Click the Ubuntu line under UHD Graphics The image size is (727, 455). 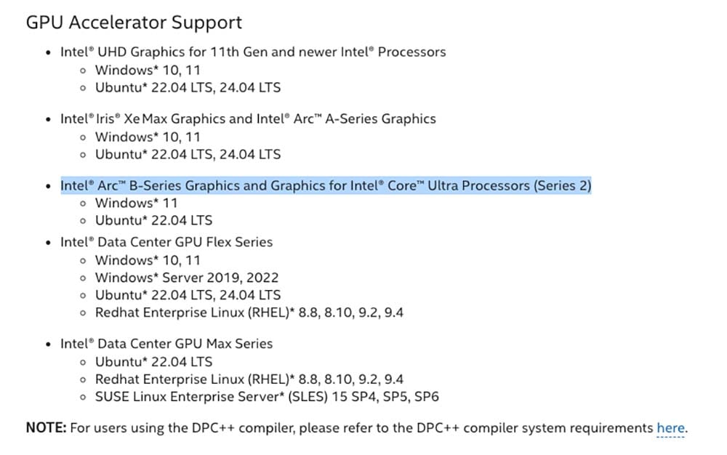188,87
